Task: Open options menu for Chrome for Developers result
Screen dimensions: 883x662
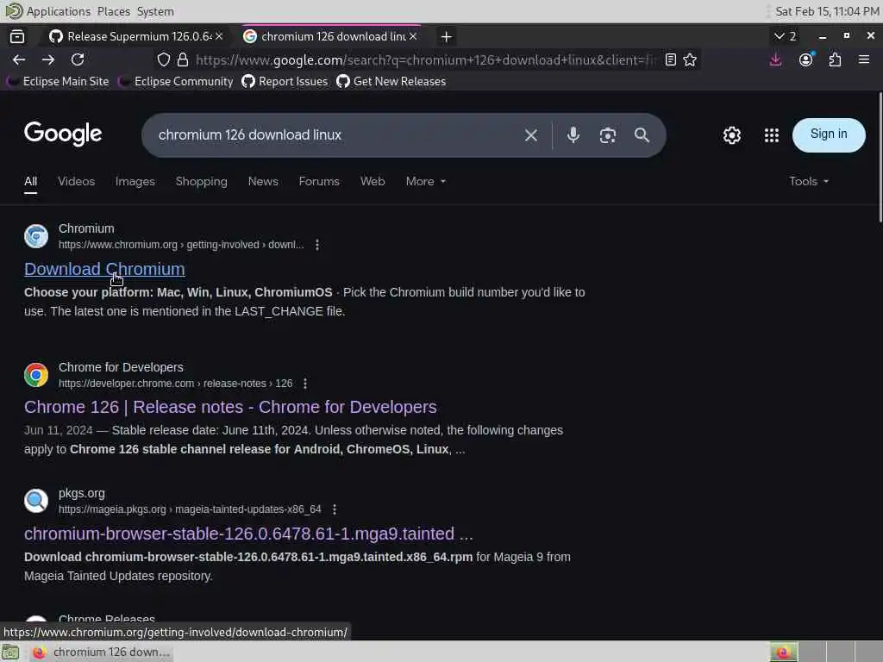Action: [x=305, y=384]
